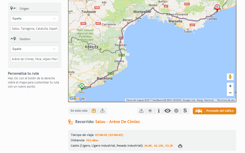The image size is (245, 153).
Task: Expand the Destino country dropdown
Action: [35, 49]
